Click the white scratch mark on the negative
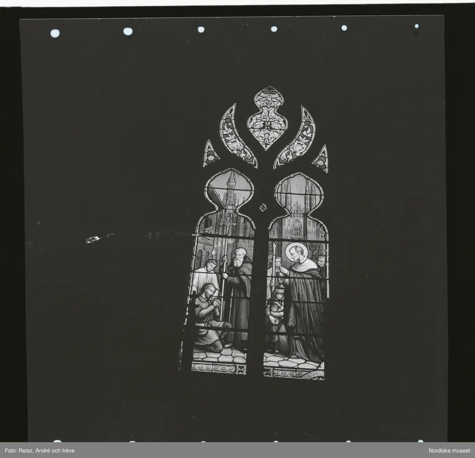 pos(93,239)
